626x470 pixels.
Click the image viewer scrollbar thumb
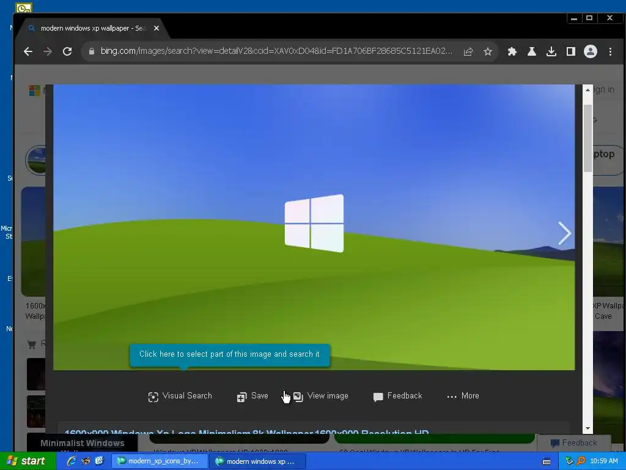click(587, 138)
